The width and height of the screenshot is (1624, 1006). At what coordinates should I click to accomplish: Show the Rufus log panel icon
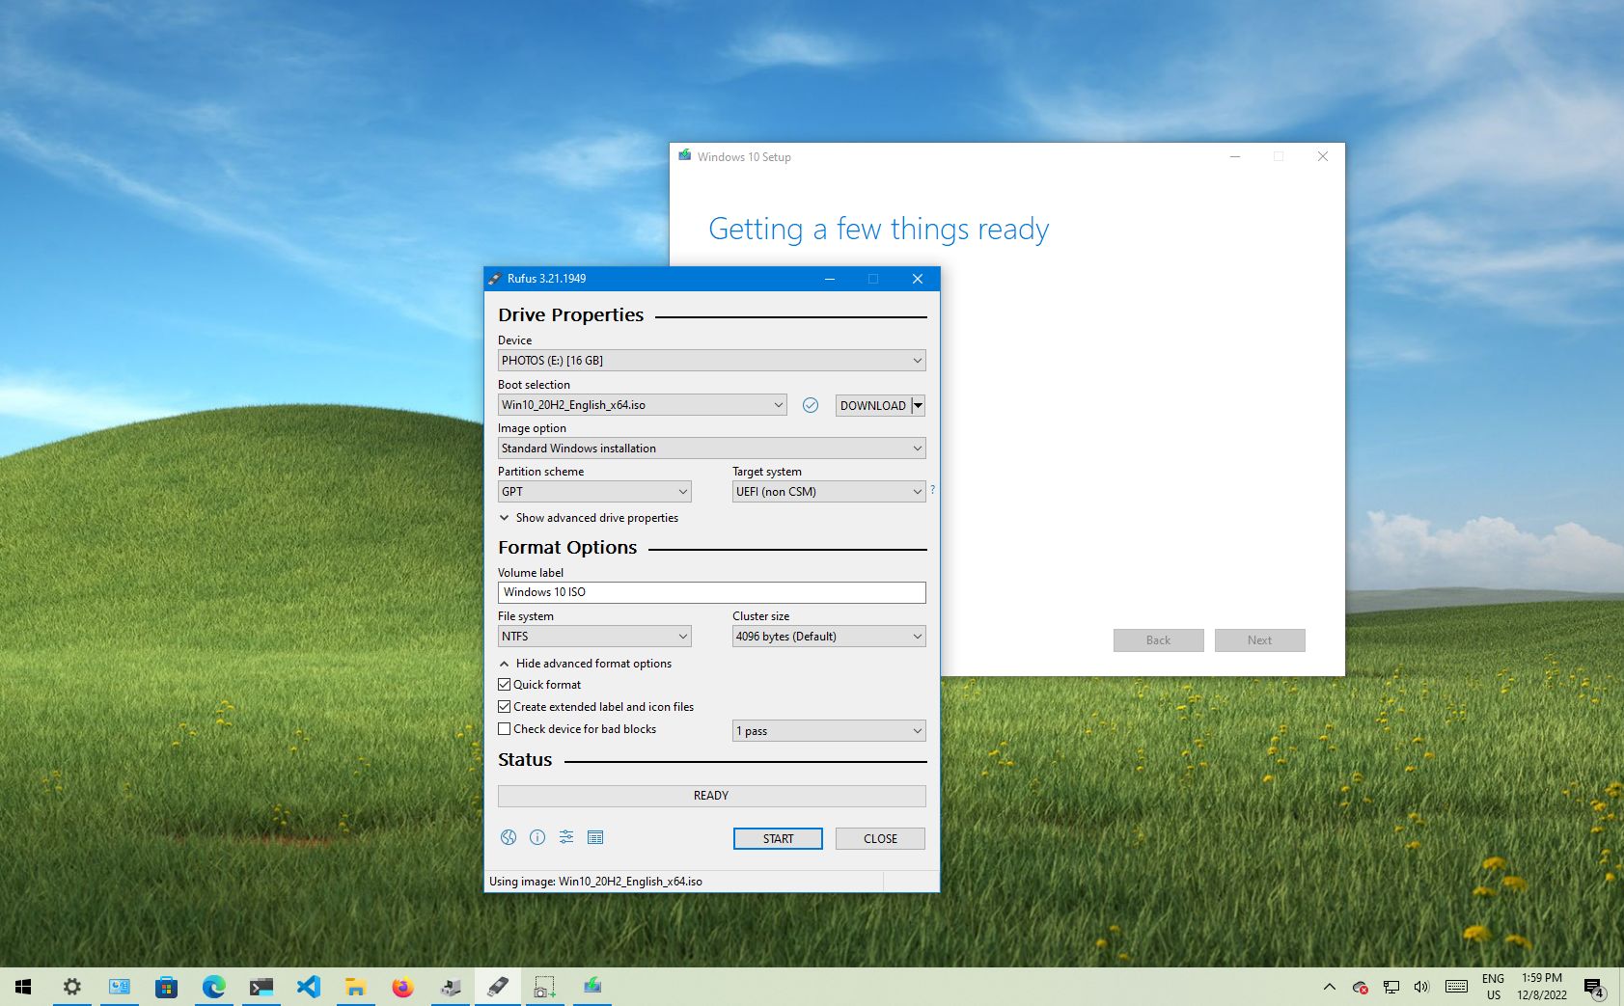pos(596,837)
